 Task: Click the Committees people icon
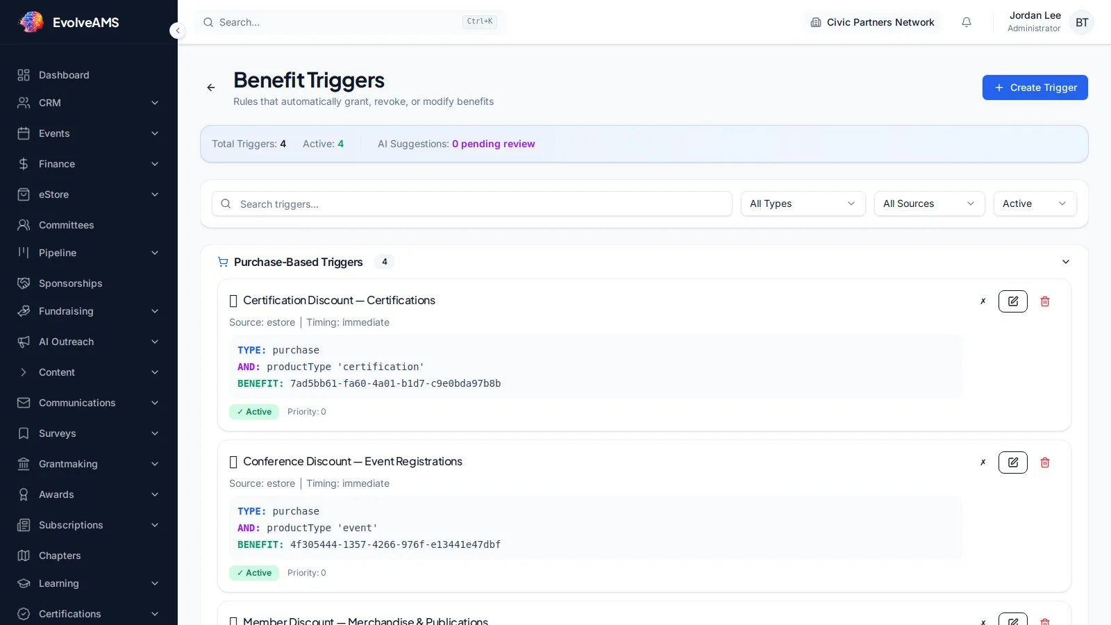click(24, 225)
